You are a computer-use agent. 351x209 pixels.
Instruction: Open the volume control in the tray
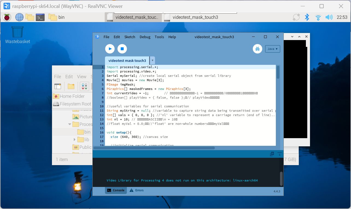point(329,17)
